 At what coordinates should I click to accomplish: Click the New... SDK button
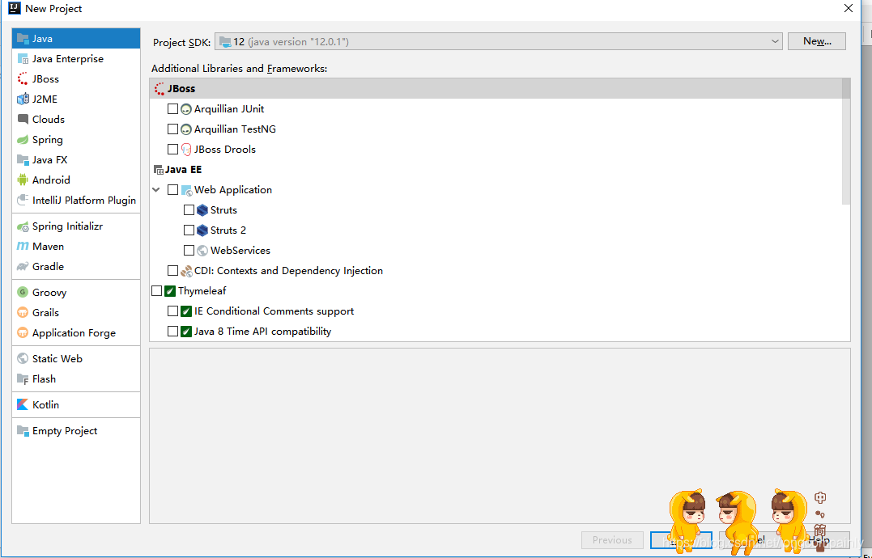pos(816,41)
